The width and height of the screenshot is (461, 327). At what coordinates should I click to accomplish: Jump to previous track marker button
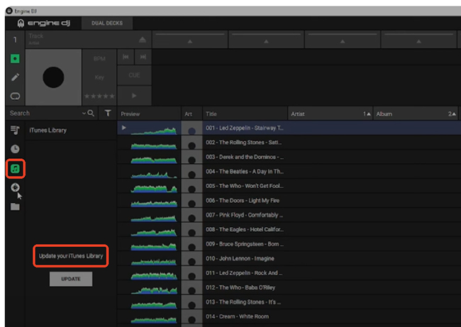coord(126,57)
